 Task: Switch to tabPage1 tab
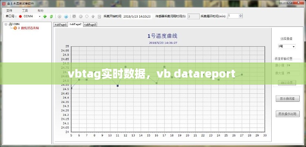pyautogui.click(x=61, y=25)
